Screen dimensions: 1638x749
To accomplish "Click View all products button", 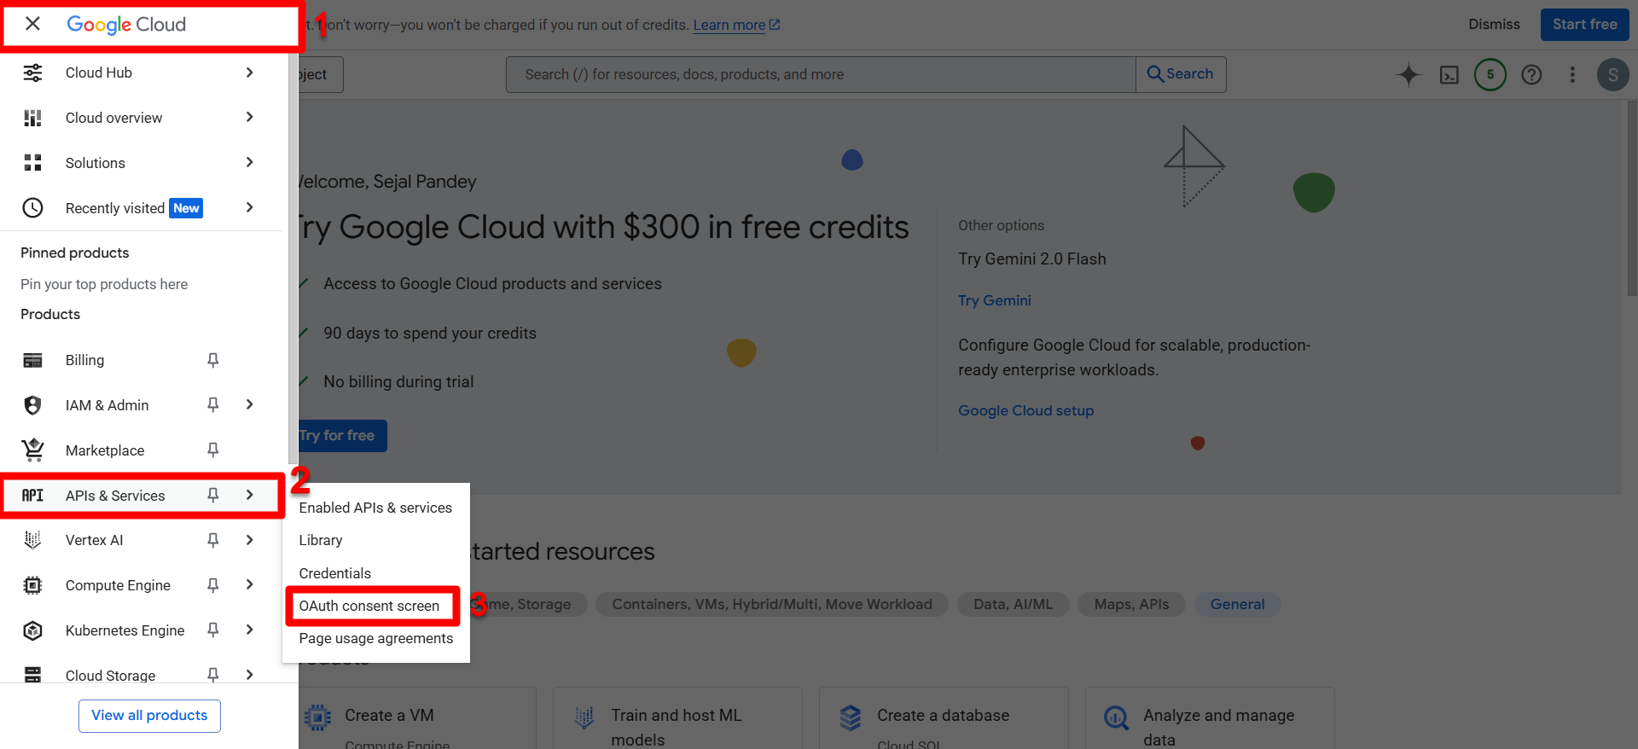I will click(x=149, y=716).
